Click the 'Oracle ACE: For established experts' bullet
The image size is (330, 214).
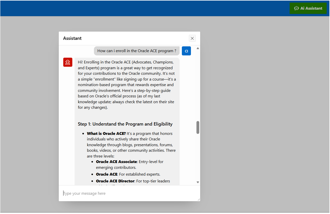128,174
